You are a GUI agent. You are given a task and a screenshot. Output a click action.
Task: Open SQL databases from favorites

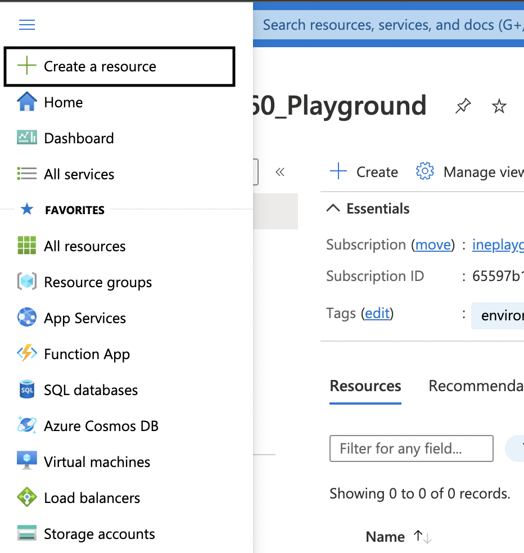pyautogui.click(x=91, y=390)
